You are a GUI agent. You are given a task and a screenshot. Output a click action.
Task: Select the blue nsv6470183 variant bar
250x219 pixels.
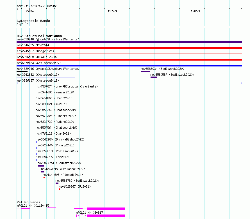[129, 66]
